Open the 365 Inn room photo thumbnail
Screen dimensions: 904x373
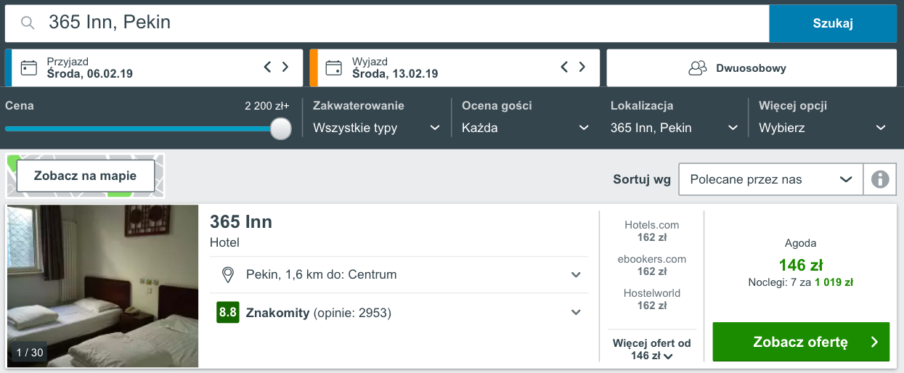tap(102, 286)
